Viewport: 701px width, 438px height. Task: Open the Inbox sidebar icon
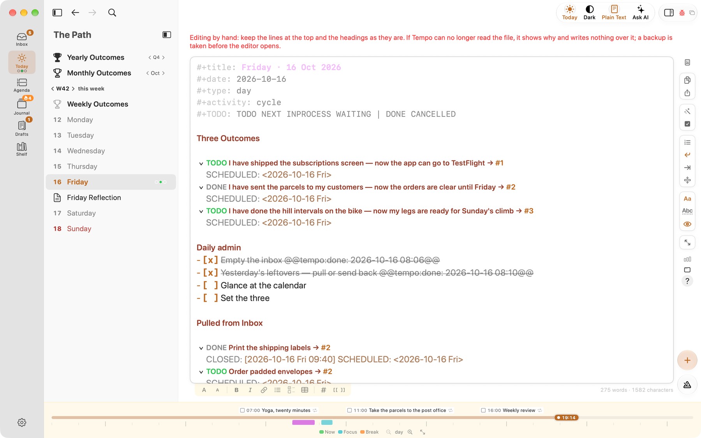(22, 39)
